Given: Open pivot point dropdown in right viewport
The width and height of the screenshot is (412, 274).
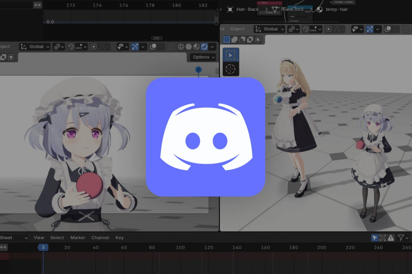Looking at the screenshot, I should pos(294,29).
